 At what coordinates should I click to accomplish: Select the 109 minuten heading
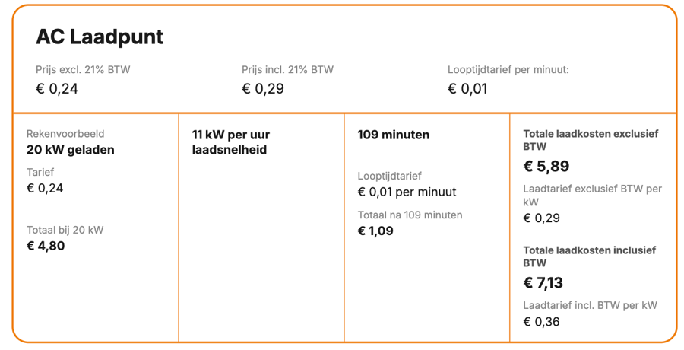(x=393, y=135)
